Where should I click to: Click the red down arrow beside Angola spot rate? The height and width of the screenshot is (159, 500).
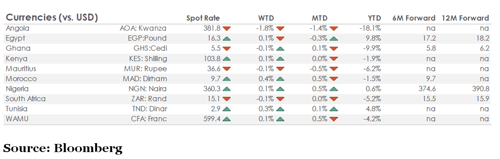point(227,29)
